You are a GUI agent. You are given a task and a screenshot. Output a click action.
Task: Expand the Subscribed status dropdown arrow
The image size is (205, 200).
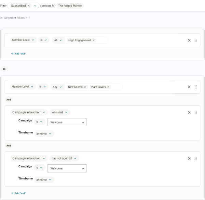[35, 6]
